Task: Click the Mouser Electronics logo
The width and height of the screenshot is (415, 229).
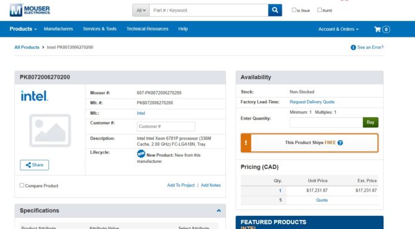Action: coord(30,10)
